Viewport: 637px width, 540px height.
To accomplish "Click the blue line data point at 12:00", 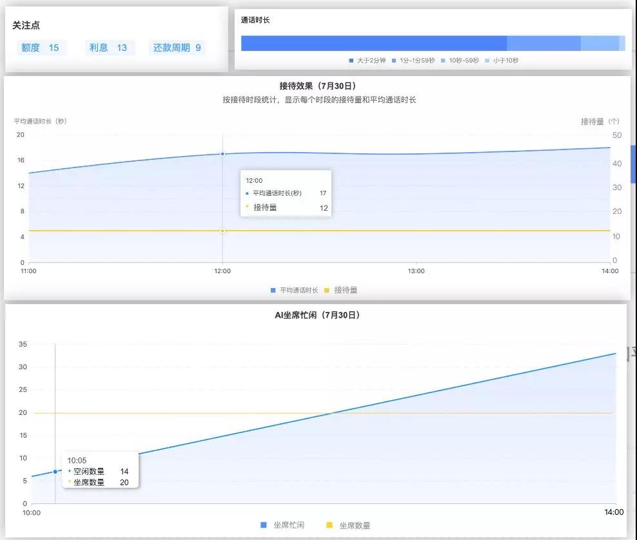I will pos(222,154).
